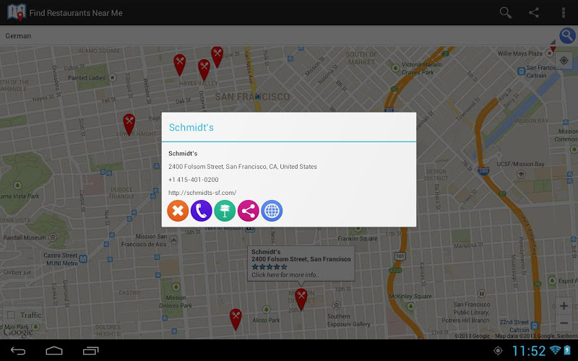This screenshot has height=361, width=578.
Task: Tap the GPS location status icon in system bar
Action: 498,351
